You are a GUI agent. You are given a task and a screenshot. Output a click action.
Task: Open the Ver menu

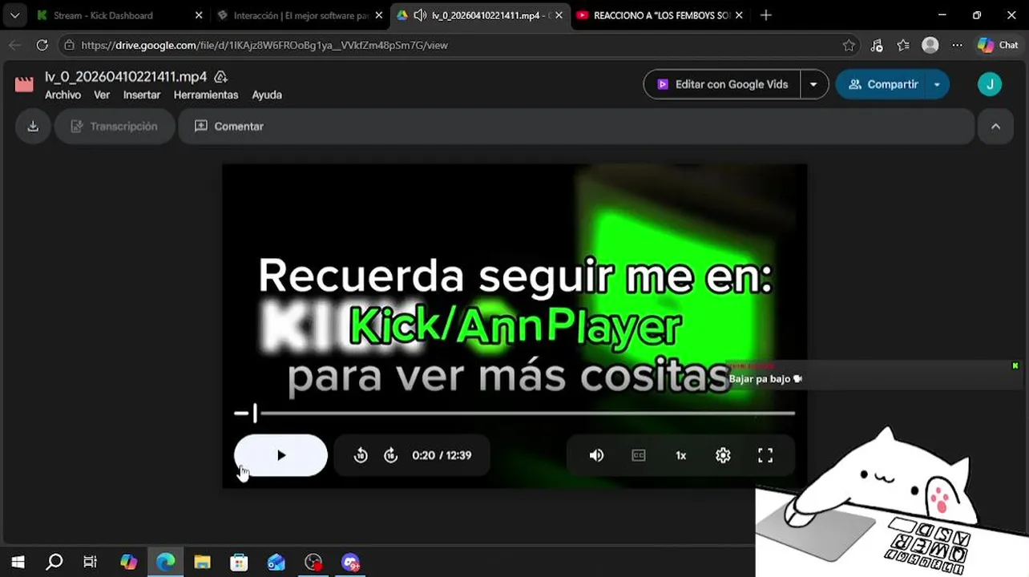point(102,95)
